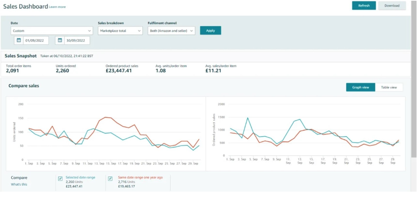Switch to Table view tab
This screenshot has width=417, height=197.
coord(389,87)
